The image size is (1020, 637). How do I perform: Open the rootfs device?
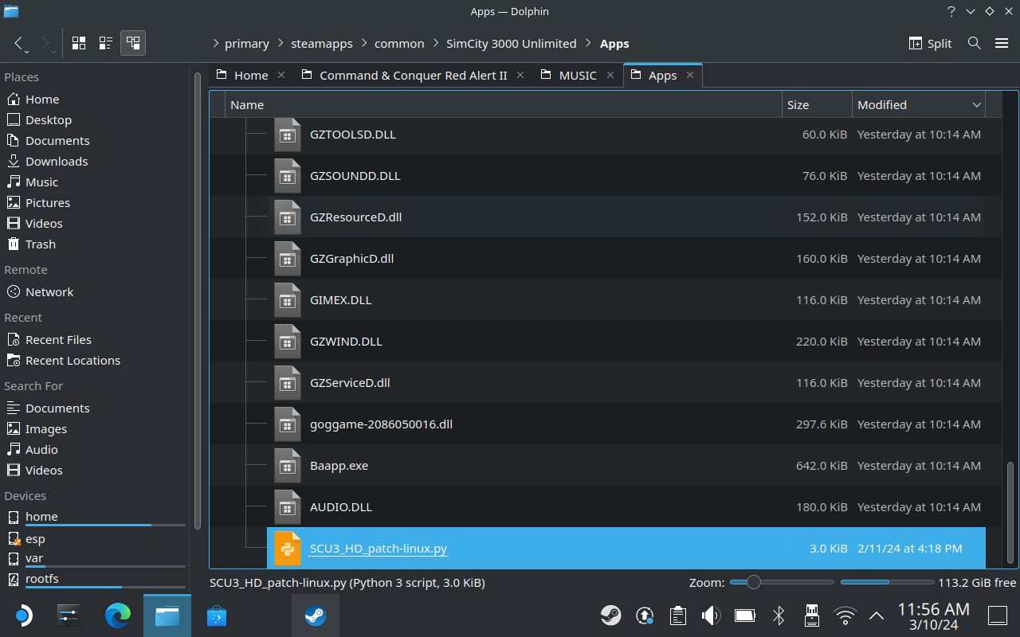(42, 579)
